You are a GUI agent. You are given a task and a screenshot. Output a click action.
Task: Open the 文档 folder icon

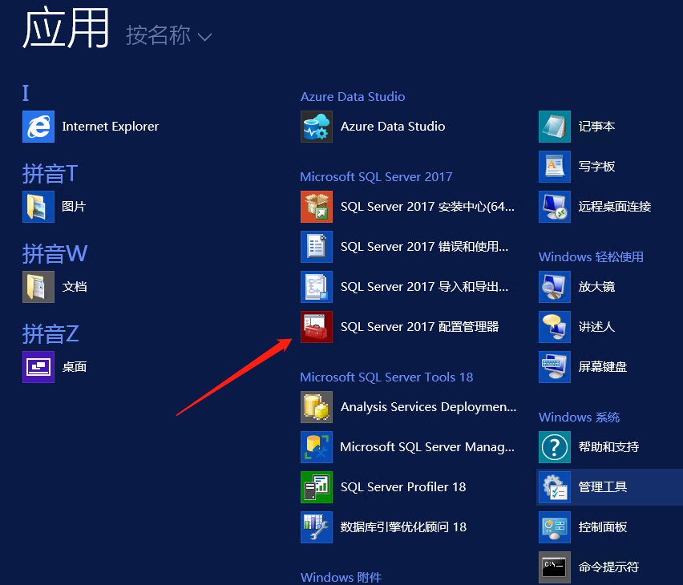pyautogui.click(x=38, y=287)
